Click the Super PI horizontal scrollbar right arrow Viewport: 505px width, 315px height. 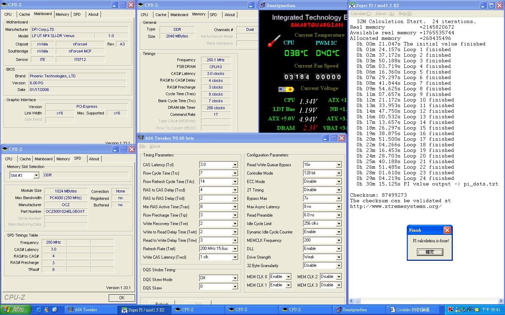click(500, 301)
